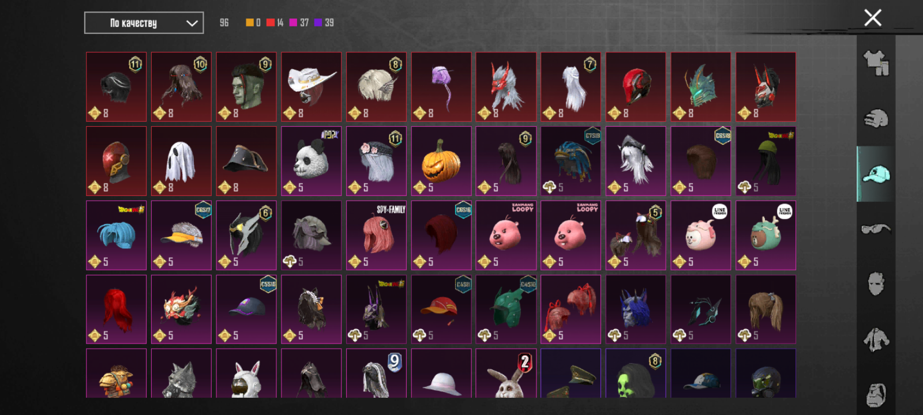
Task: Select the face mask category icon
Action: click(x=876, y=284)
